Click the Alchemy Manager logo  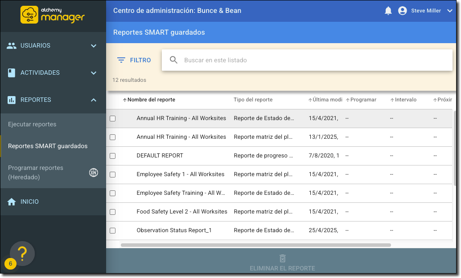pos(53,15)
